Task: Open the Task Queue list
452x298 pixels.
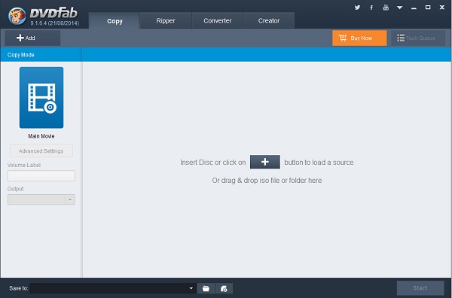Action: click(417, 38)
